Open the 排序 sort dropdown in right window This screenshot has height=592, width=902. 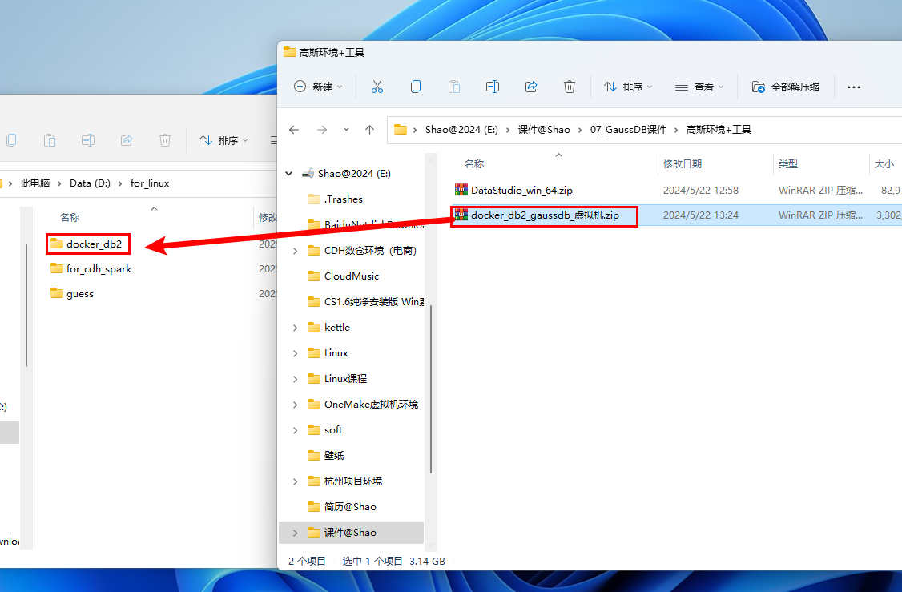[x=628, y=87]
